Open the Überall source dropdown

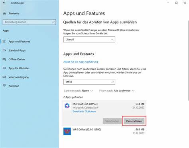[x=89, y=40]
